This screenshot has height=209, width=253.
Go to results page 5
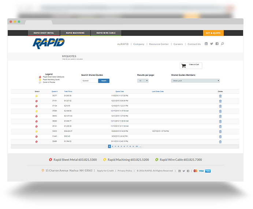121,146
